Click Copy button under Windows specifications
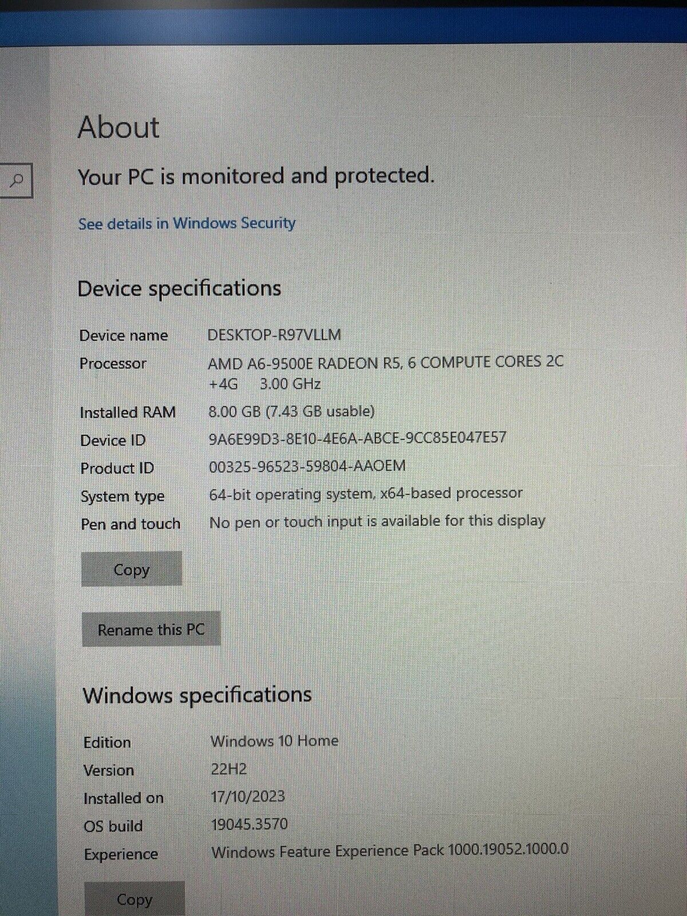 coord(135,899)
